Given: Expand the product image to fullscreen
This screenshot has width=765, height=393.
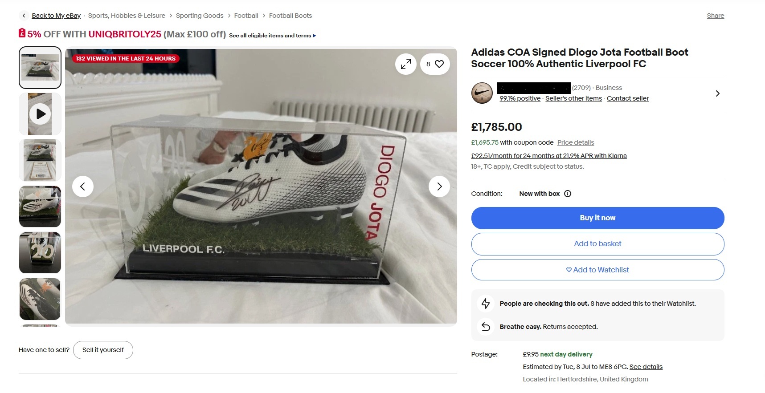Looking at the screenshot, I should point(405,64).
